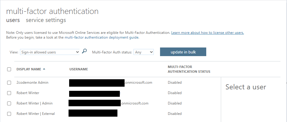Switch to the users tab

coord(13,20)
